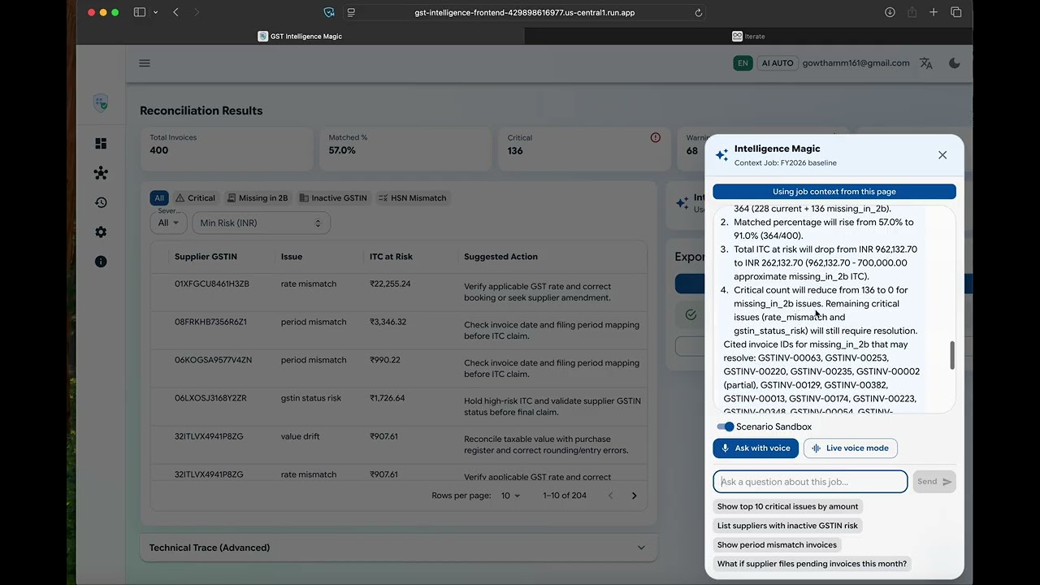Open the info icon in sidebar
Image resolution: width=1040 pixels, height=585 pixels.
101,262
